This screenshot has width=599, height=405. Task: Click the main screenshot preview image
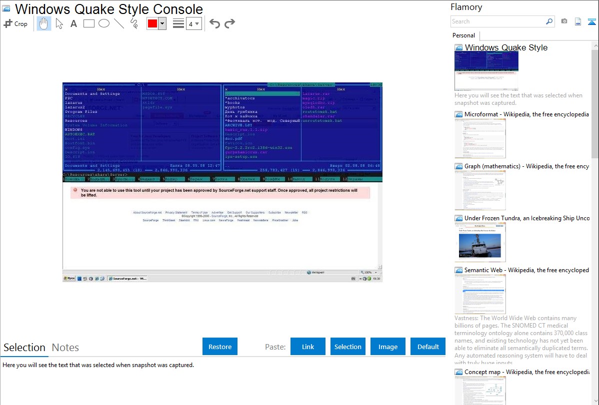(x=222, y=182)
